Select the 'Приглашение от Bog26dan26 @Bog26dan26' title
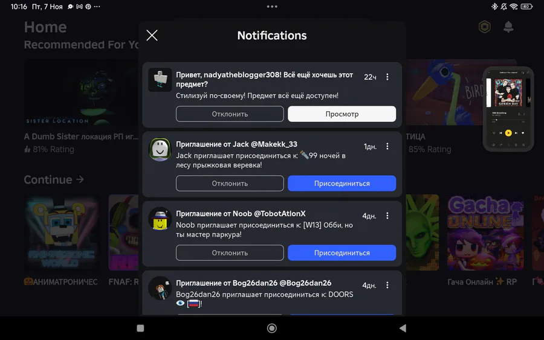 pyautogui.click(x=254, y=283)
